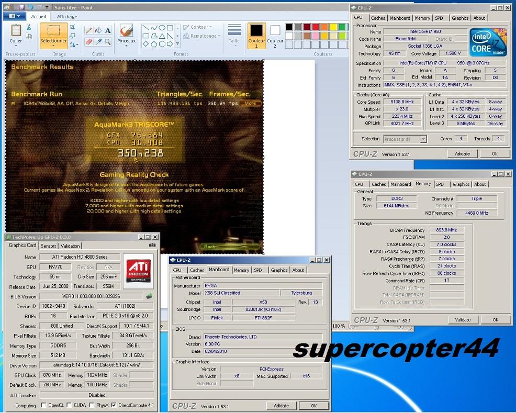Select the Fill bucket tool
This screenshot has width=516, height=413.
pos(98,30)
